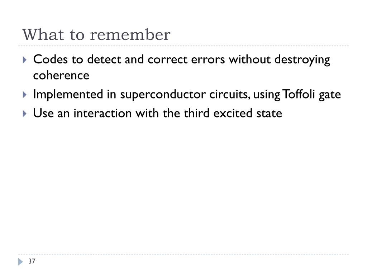Click the arrow bullet before 'Use an interaction'
The image size is (367, 275).
tap(25, 114)
